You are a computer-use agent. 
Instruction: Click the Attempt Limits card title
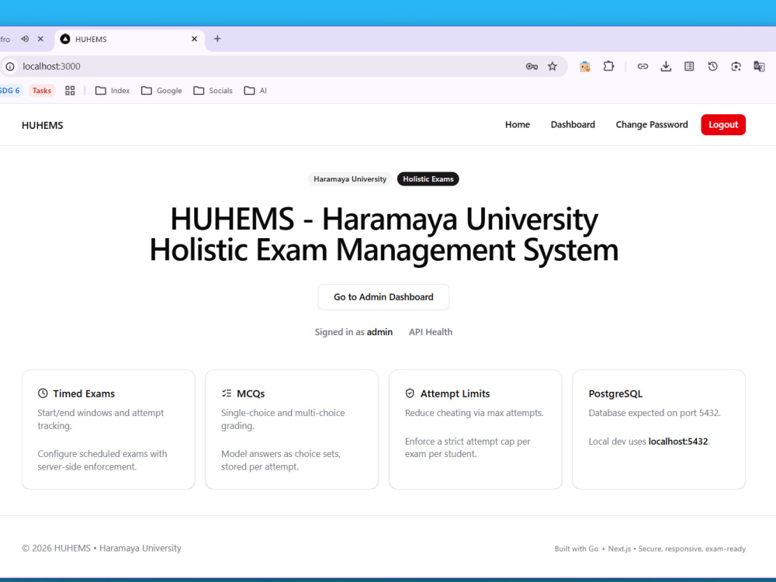tap(456, 393)
